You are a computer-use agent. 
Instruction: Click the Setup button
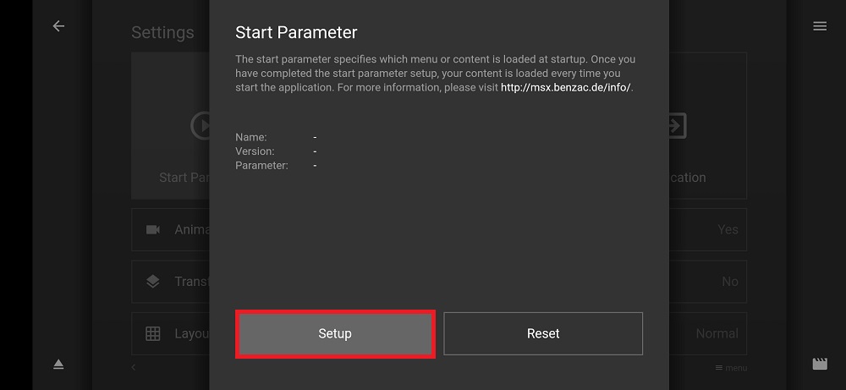(x=335, y=334)
